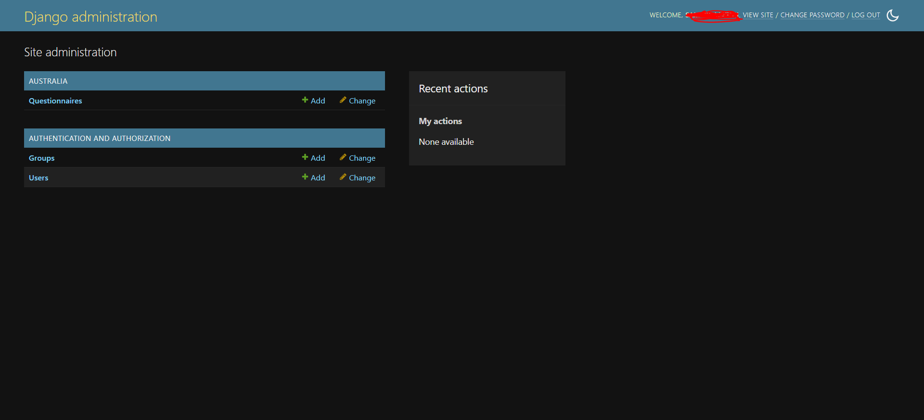Click the WELCOME text in header
Screen dimensions: 924x420
666,15
